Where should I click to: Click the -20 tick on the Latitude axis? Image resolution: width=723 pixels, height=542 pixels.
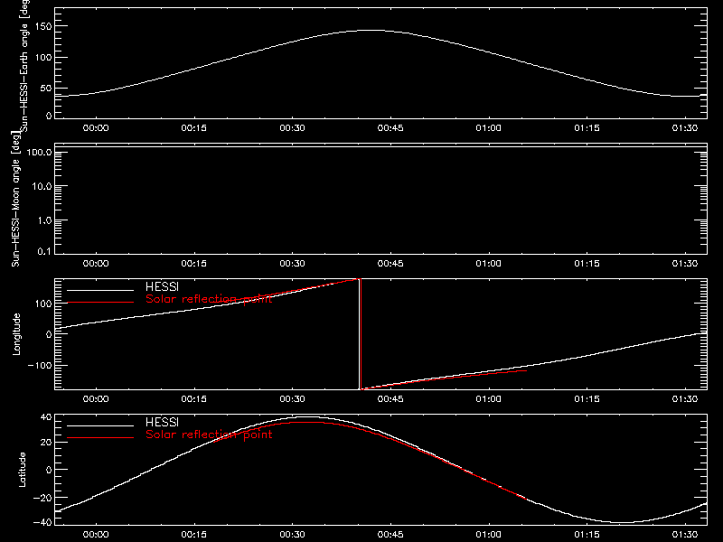[42, 498]
